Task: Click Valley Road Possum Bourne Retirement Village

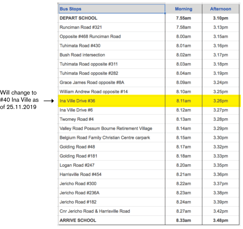Action: (x=106, y=129)
